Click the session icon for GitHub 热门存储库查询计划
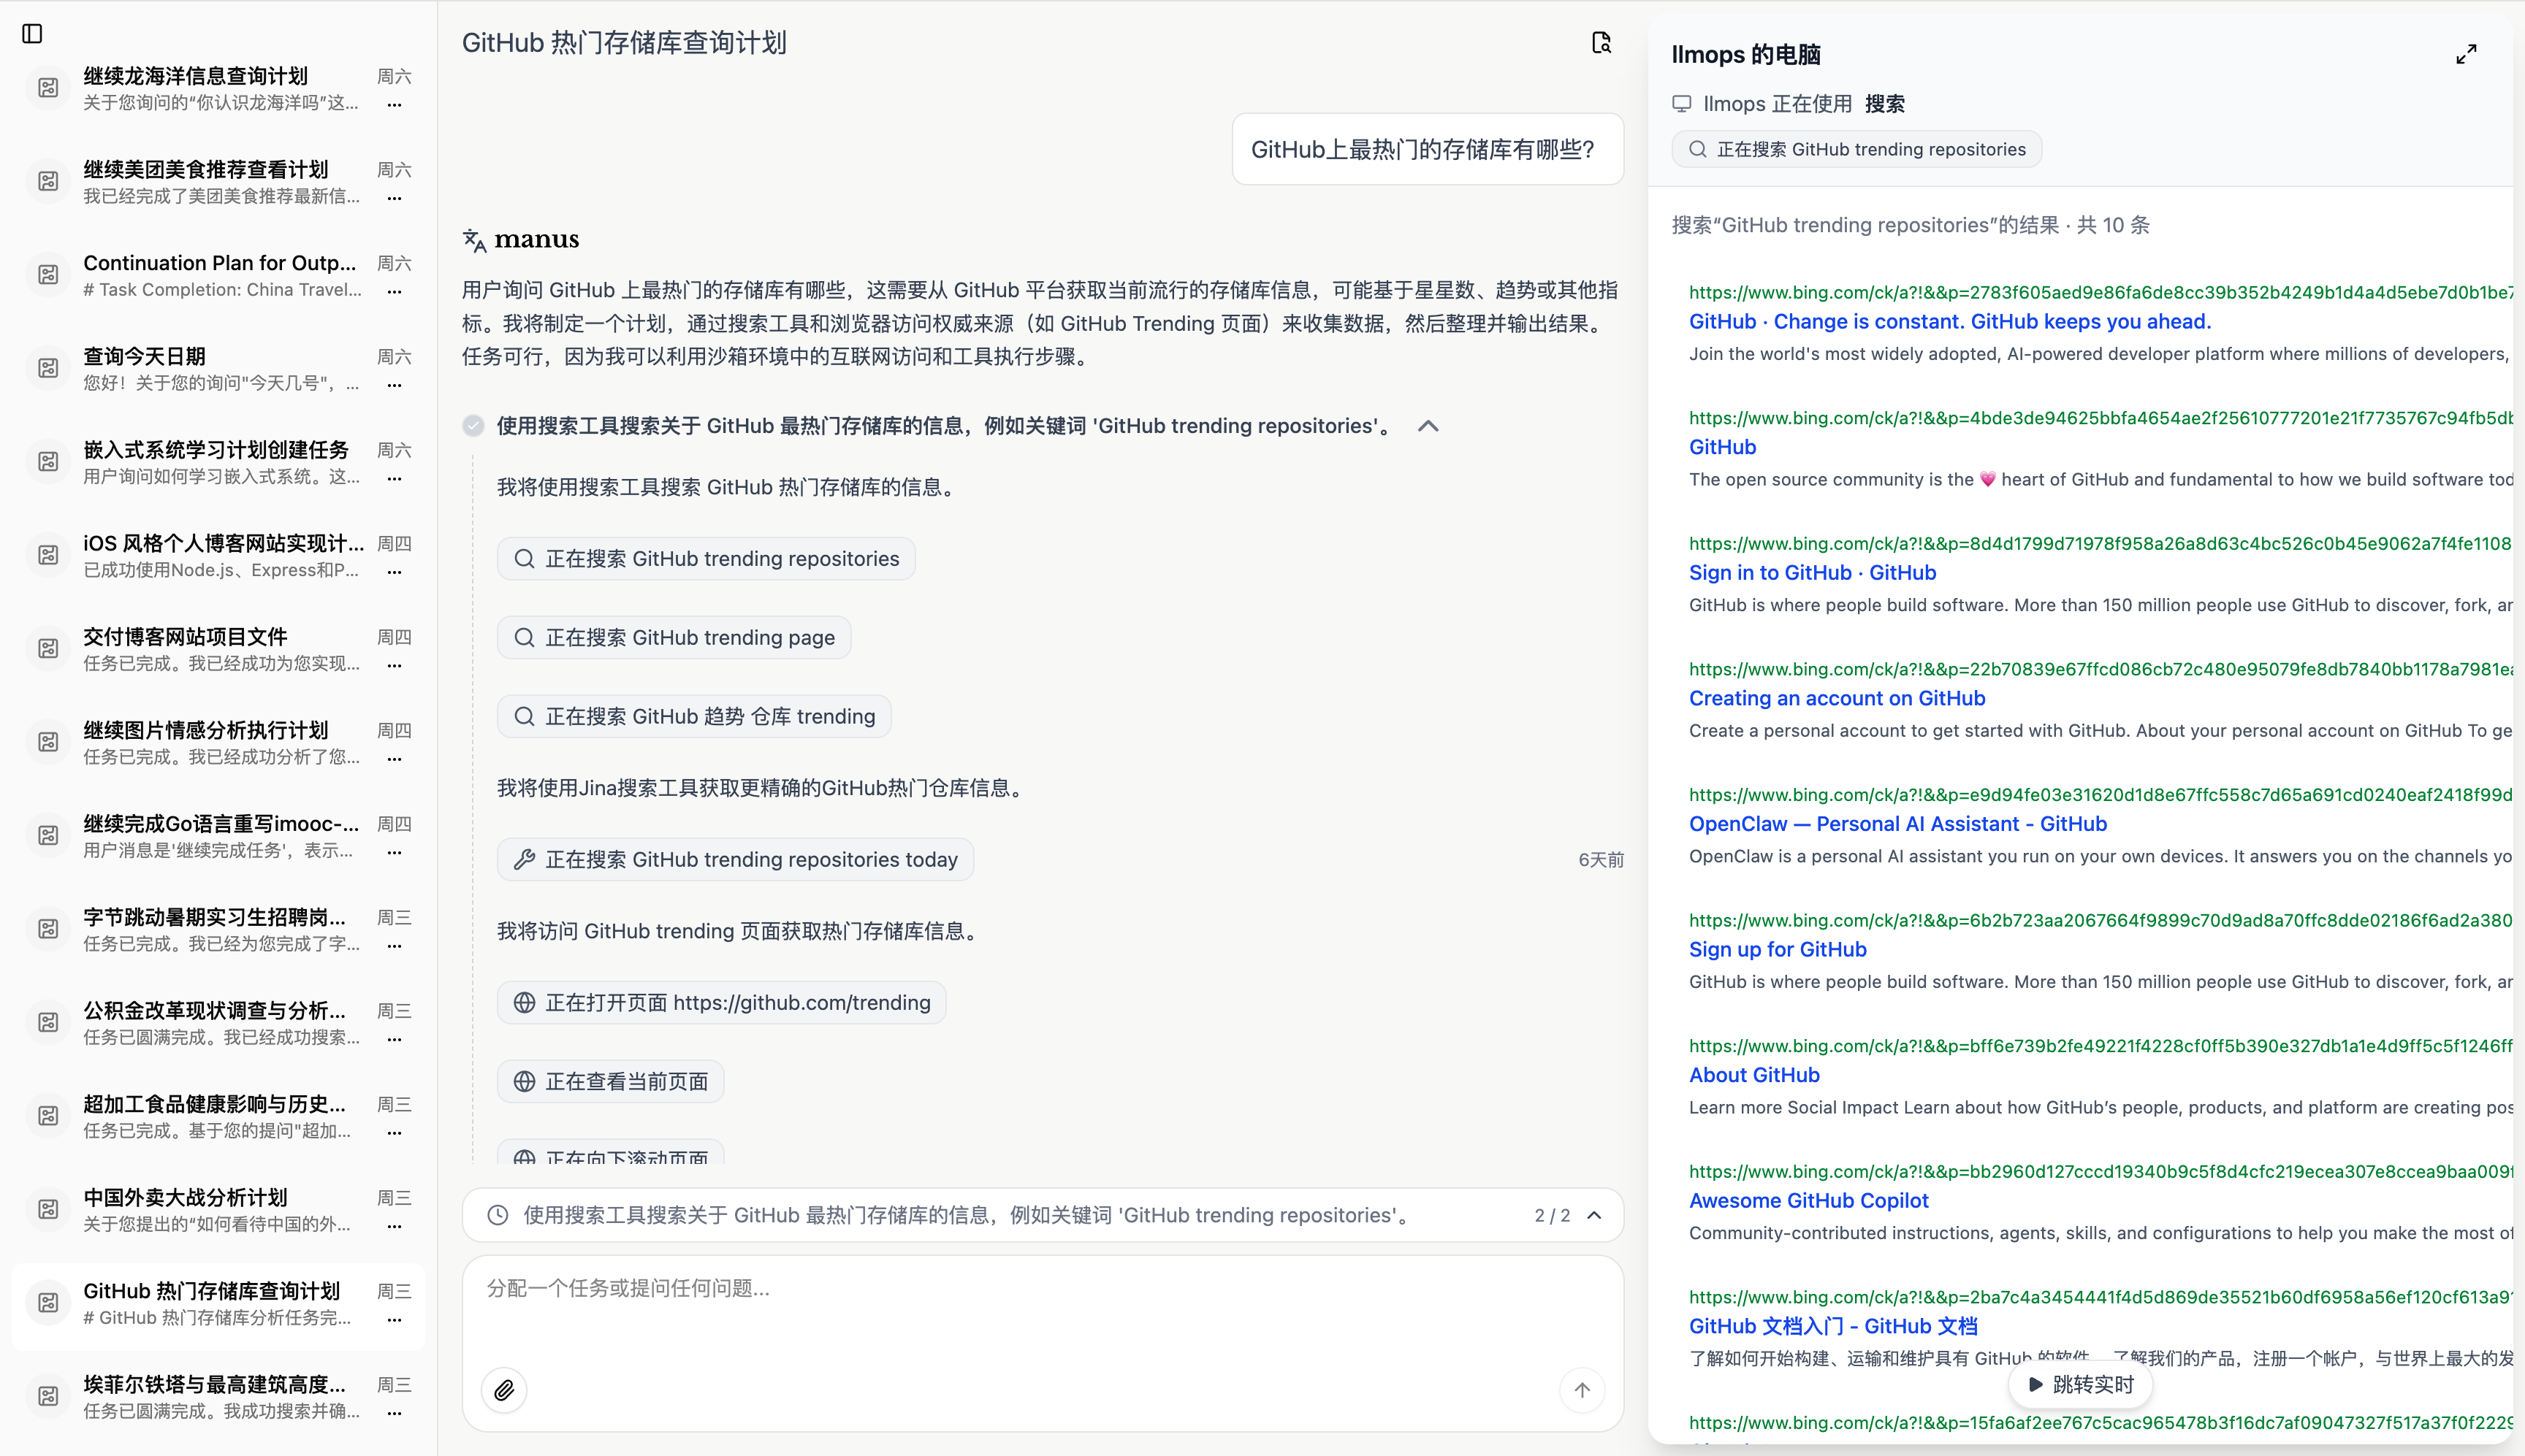This screenshot has width=2525, height=1456. [x=48, y=1303]
